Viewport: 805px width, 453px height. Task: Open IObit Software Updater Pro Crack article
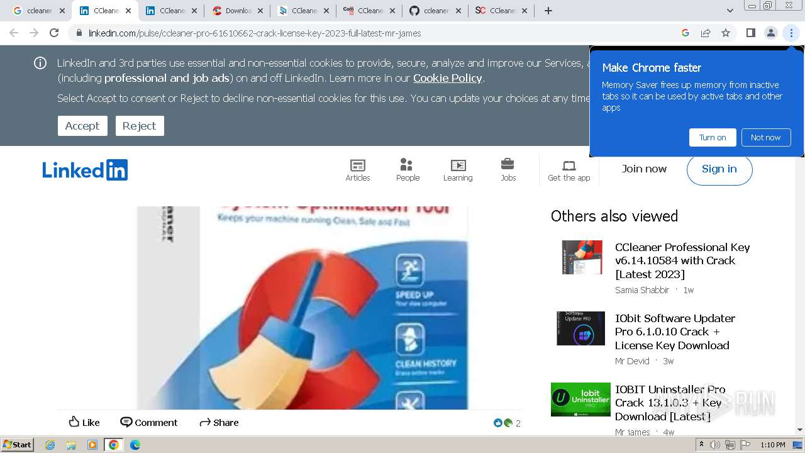[x=675, y=332]
